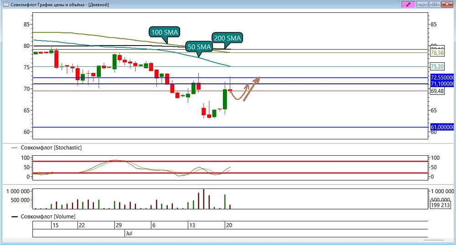Screen dimensions: 456x245
Task: Click the brown hand-drawn arrow annotation
Action: [x=245, y=89]
